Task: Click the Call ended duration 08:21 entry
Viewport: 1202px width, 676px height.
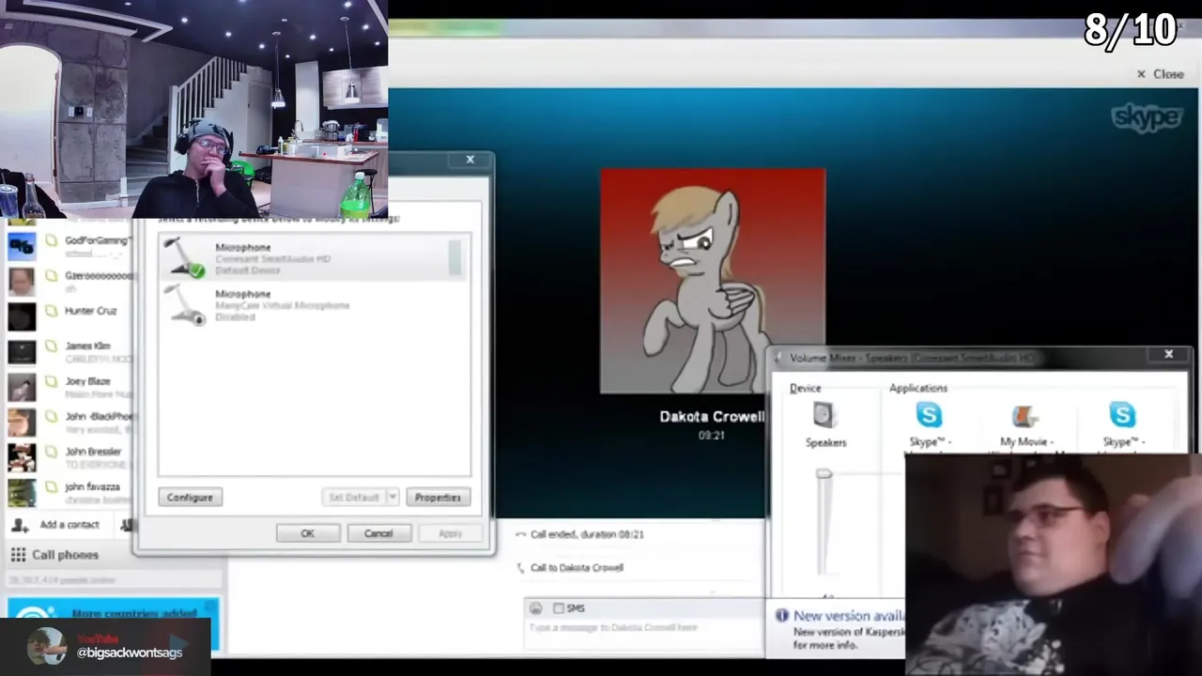Action: tap(587, 534)
